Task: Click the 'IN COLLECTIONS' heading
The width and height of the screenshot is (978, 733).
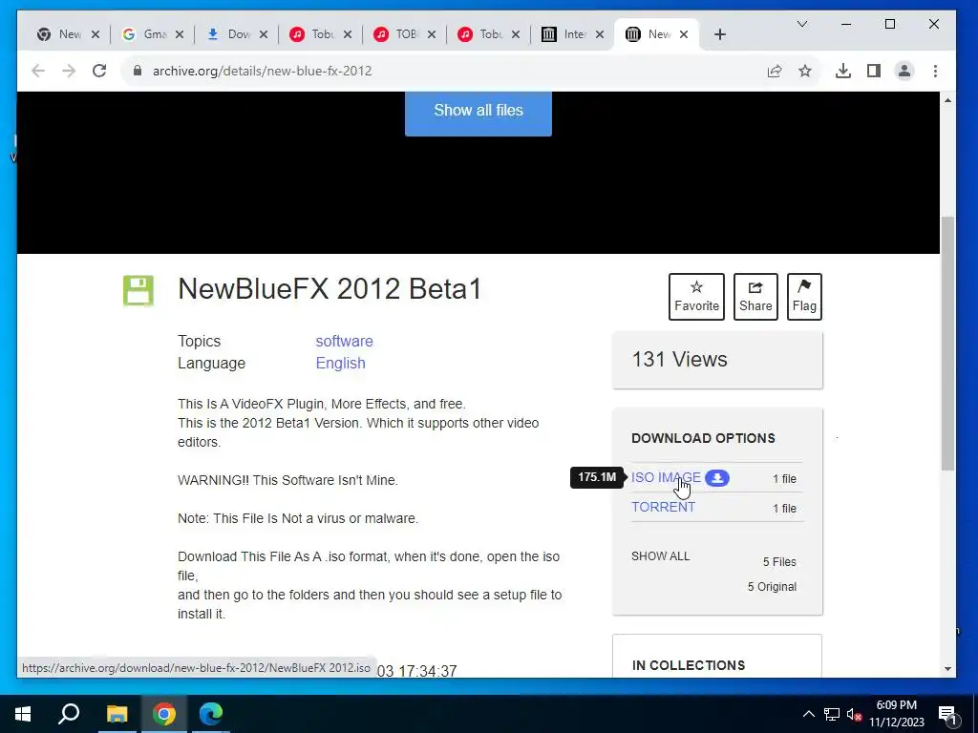Action: click(689, 665)
